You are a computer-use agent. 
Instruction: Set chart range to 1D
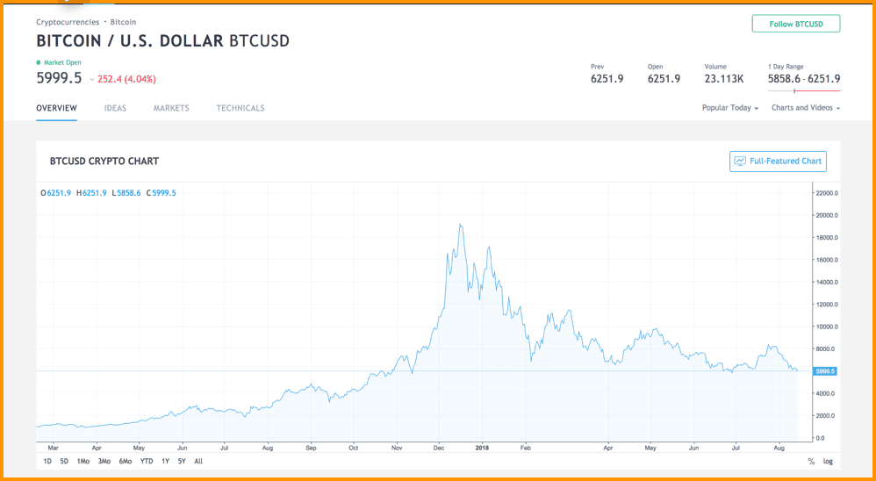(x=47, y=462)
